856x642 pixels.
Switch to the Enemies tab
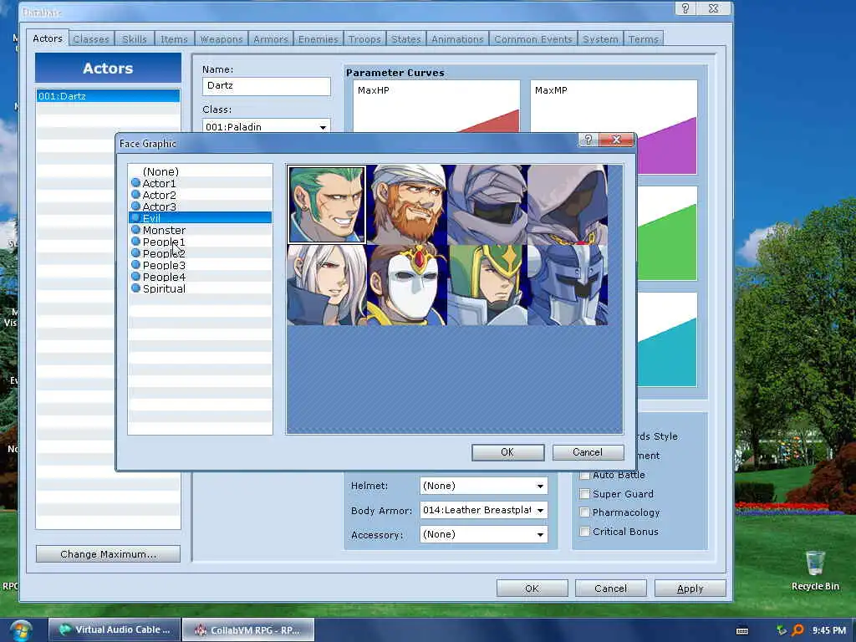[x=318, y=39]
